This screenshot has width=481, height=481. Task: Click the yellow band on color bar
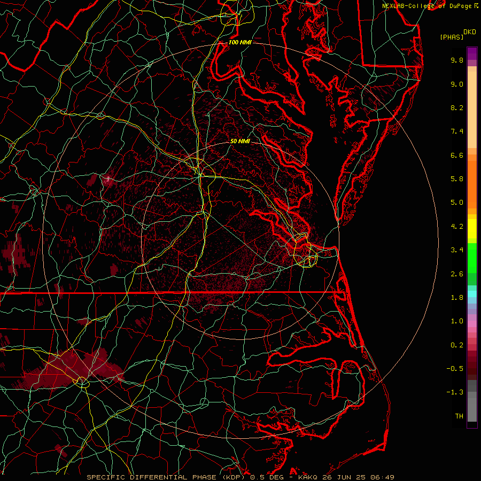[472, 229]
